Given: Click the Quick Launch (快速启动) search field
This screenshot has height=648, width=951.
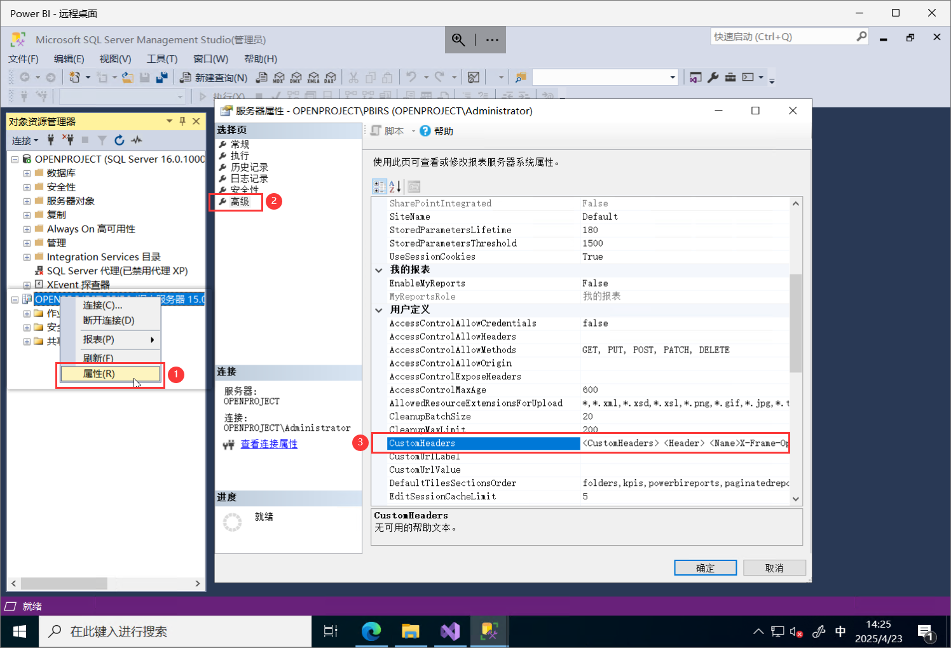Looking at the screenshot, I should coord(783,36).
